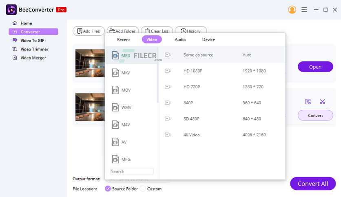This screenshot has height=197, width=341.
Task: Click the 1920 * 1080 resolution value
Action: [x=254, y=71]
